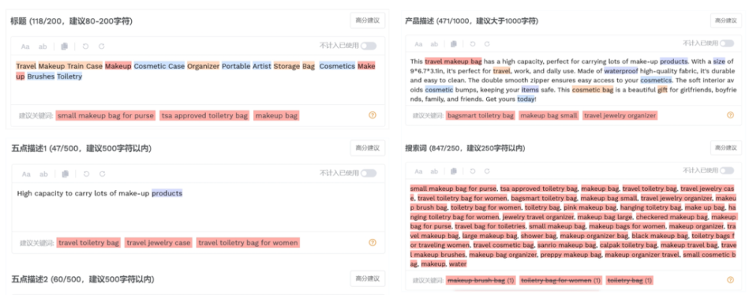Click into the 产品描述 description text field
The width and height of the screenshot is (749, 295).
click(x=573, y=79)
